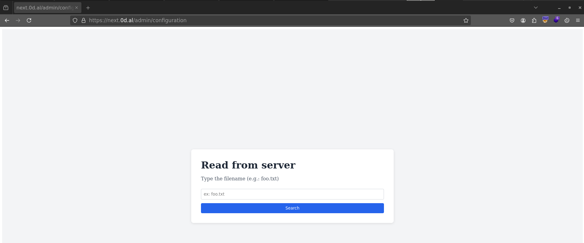Select the next.0d.al/admin/config tab
584x243 pixels.
click(45, 8)
